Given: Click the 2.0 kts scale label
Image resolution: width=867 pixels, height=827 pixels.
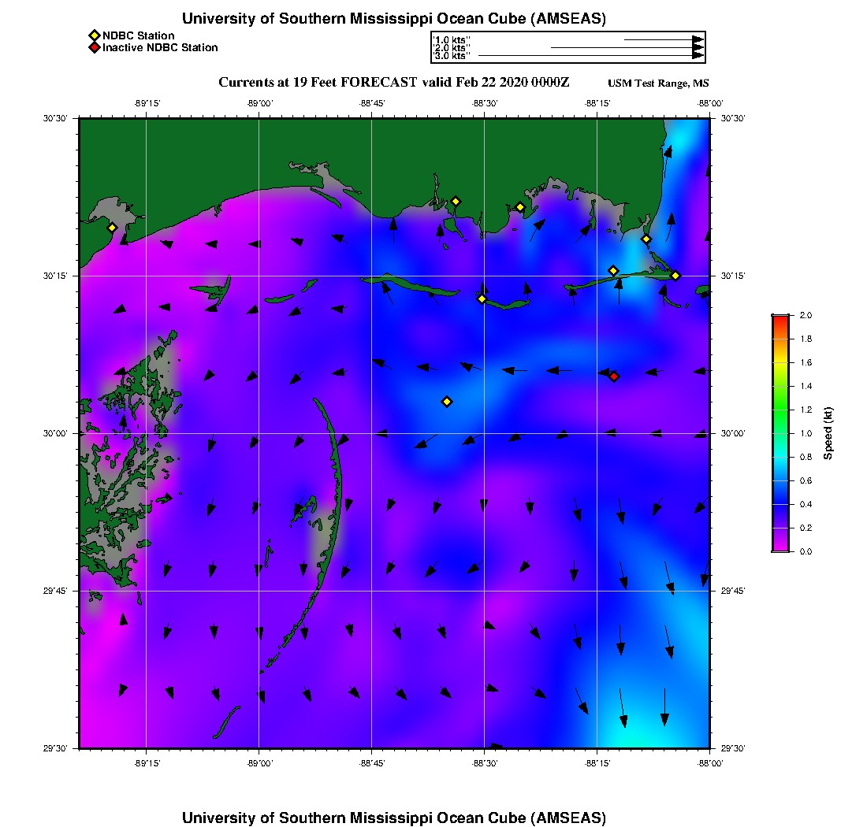Looking at the screenshot, I should [452, 48].
